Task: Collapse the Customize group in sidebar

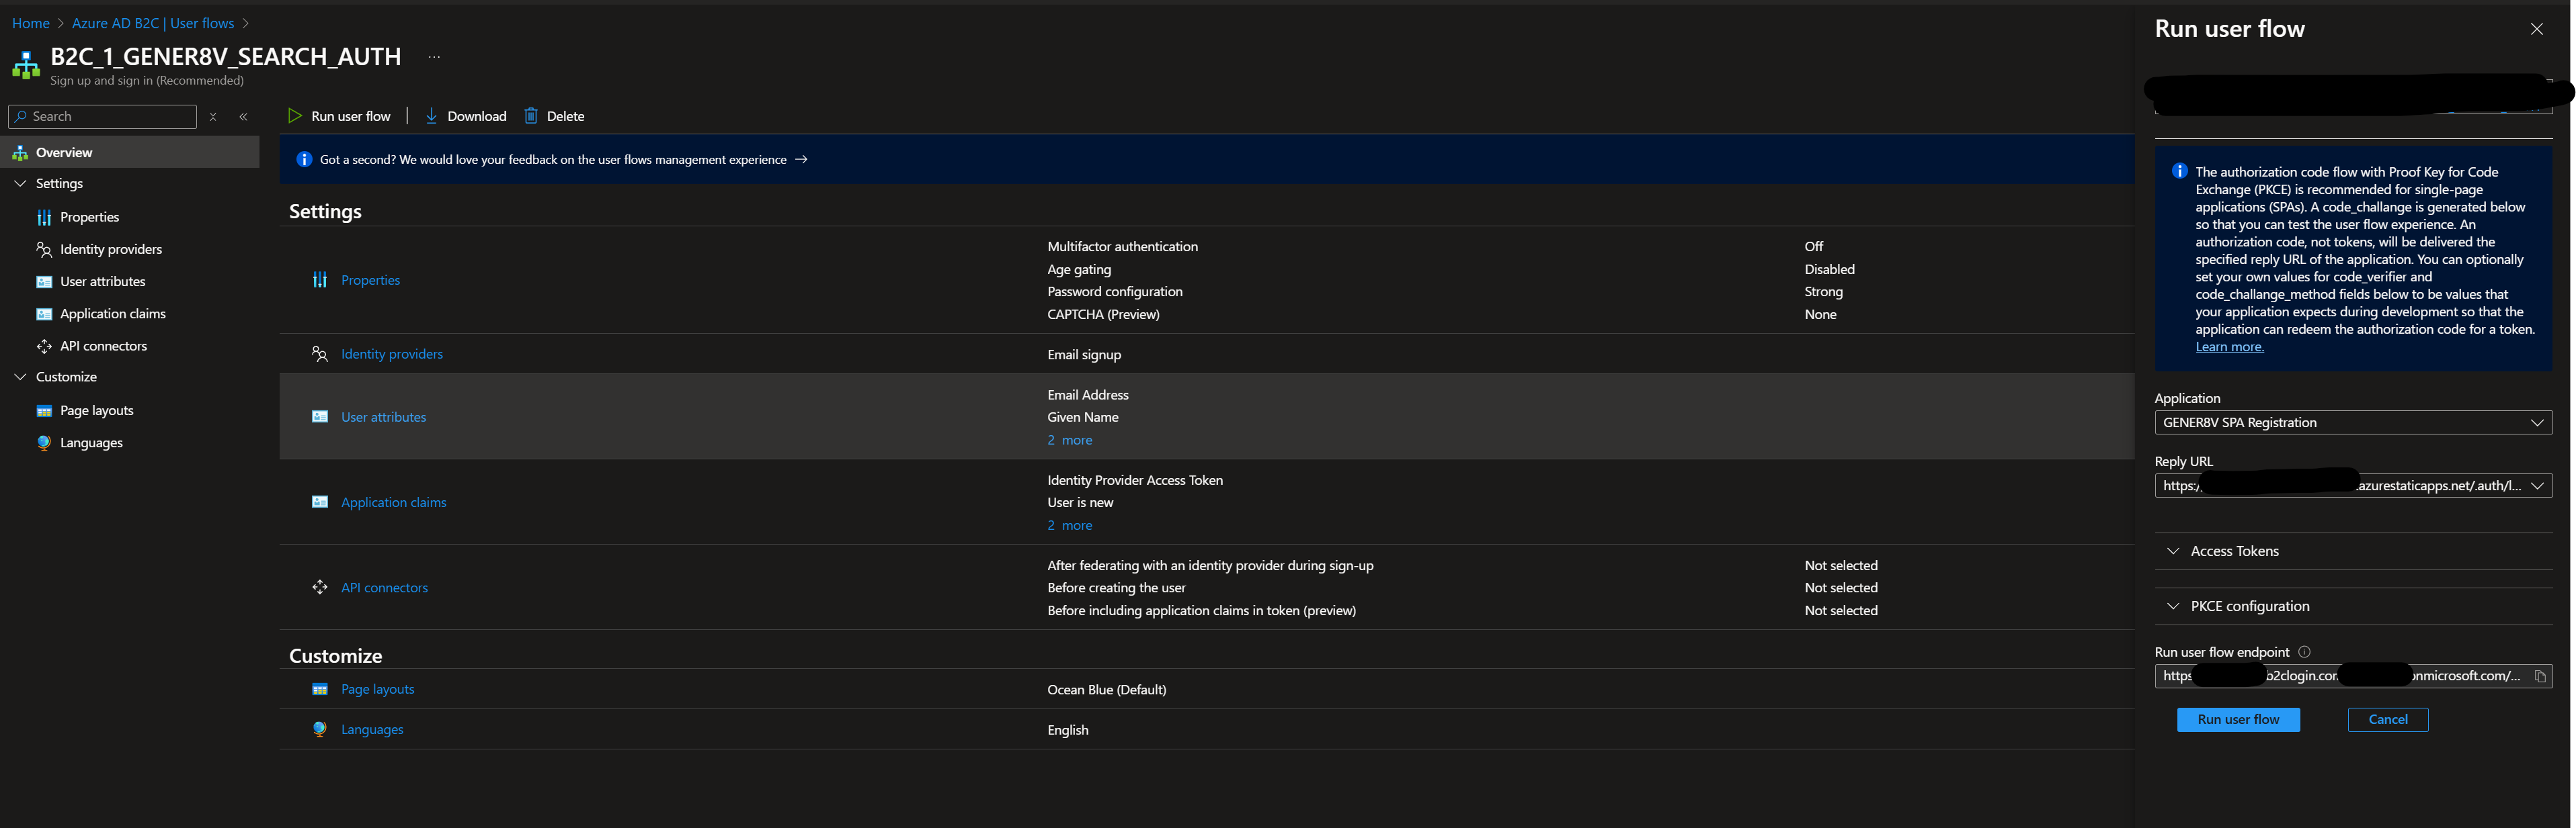Action: coord(20,377)
